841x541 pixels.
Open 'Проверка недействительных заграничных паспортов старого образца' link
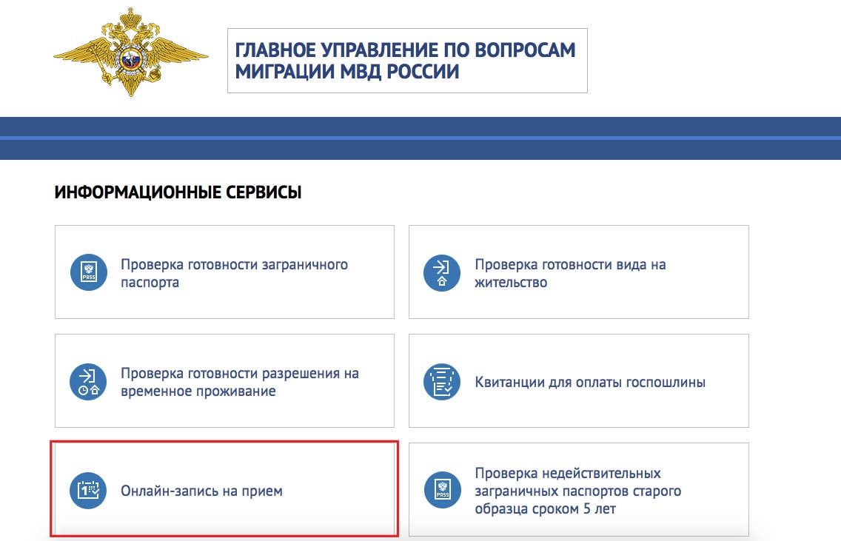coord(578,491)
